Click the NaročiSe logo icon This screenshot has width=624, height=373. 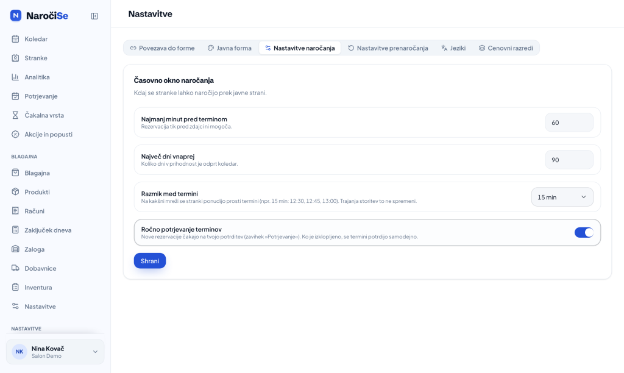[15, 15]
